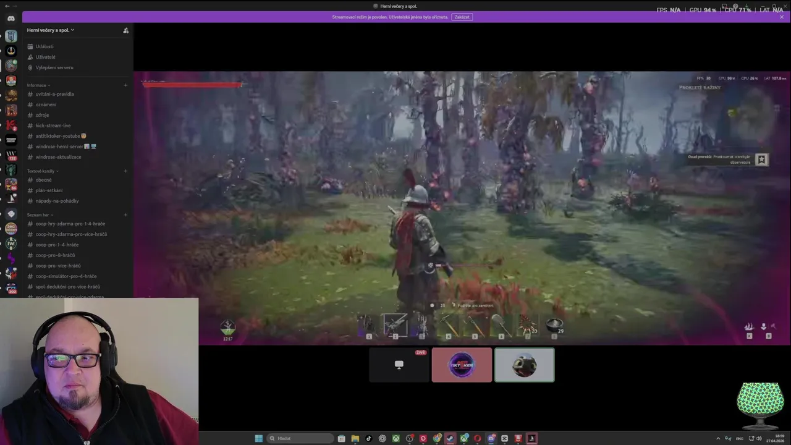Open Steam from the taskbar
The height and width of the screenshot is (445, 791).
tap(450, 438)
